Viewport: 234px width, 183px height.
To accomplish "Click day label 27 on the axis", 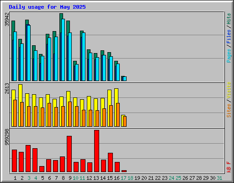I will coord(192,178).
